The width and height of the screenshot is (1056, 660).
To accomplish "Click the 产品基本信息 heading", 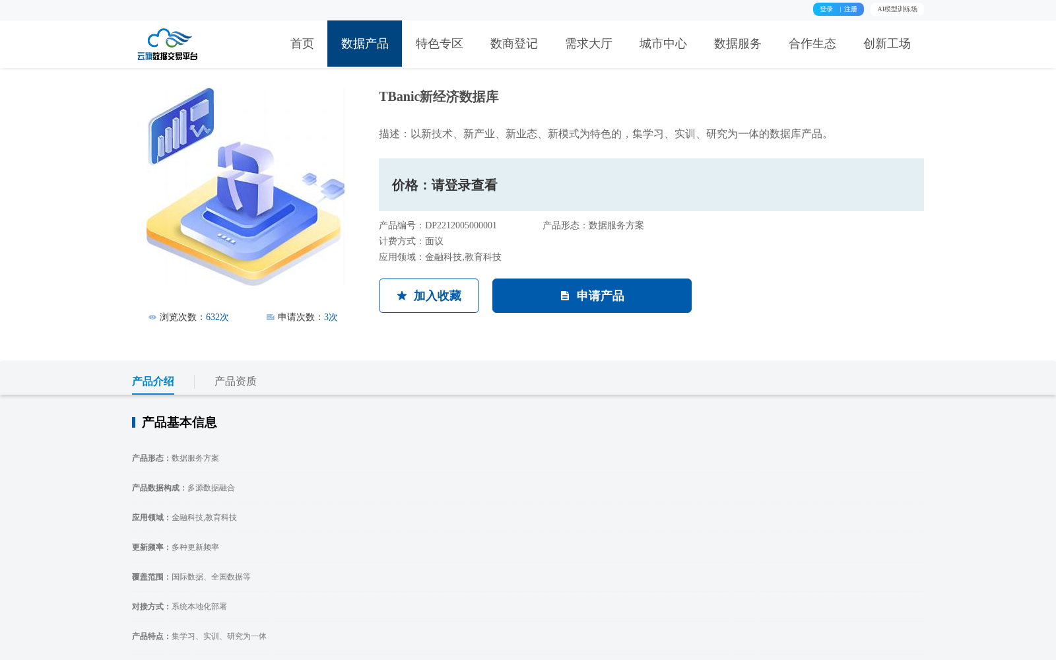I will (180, 422).
